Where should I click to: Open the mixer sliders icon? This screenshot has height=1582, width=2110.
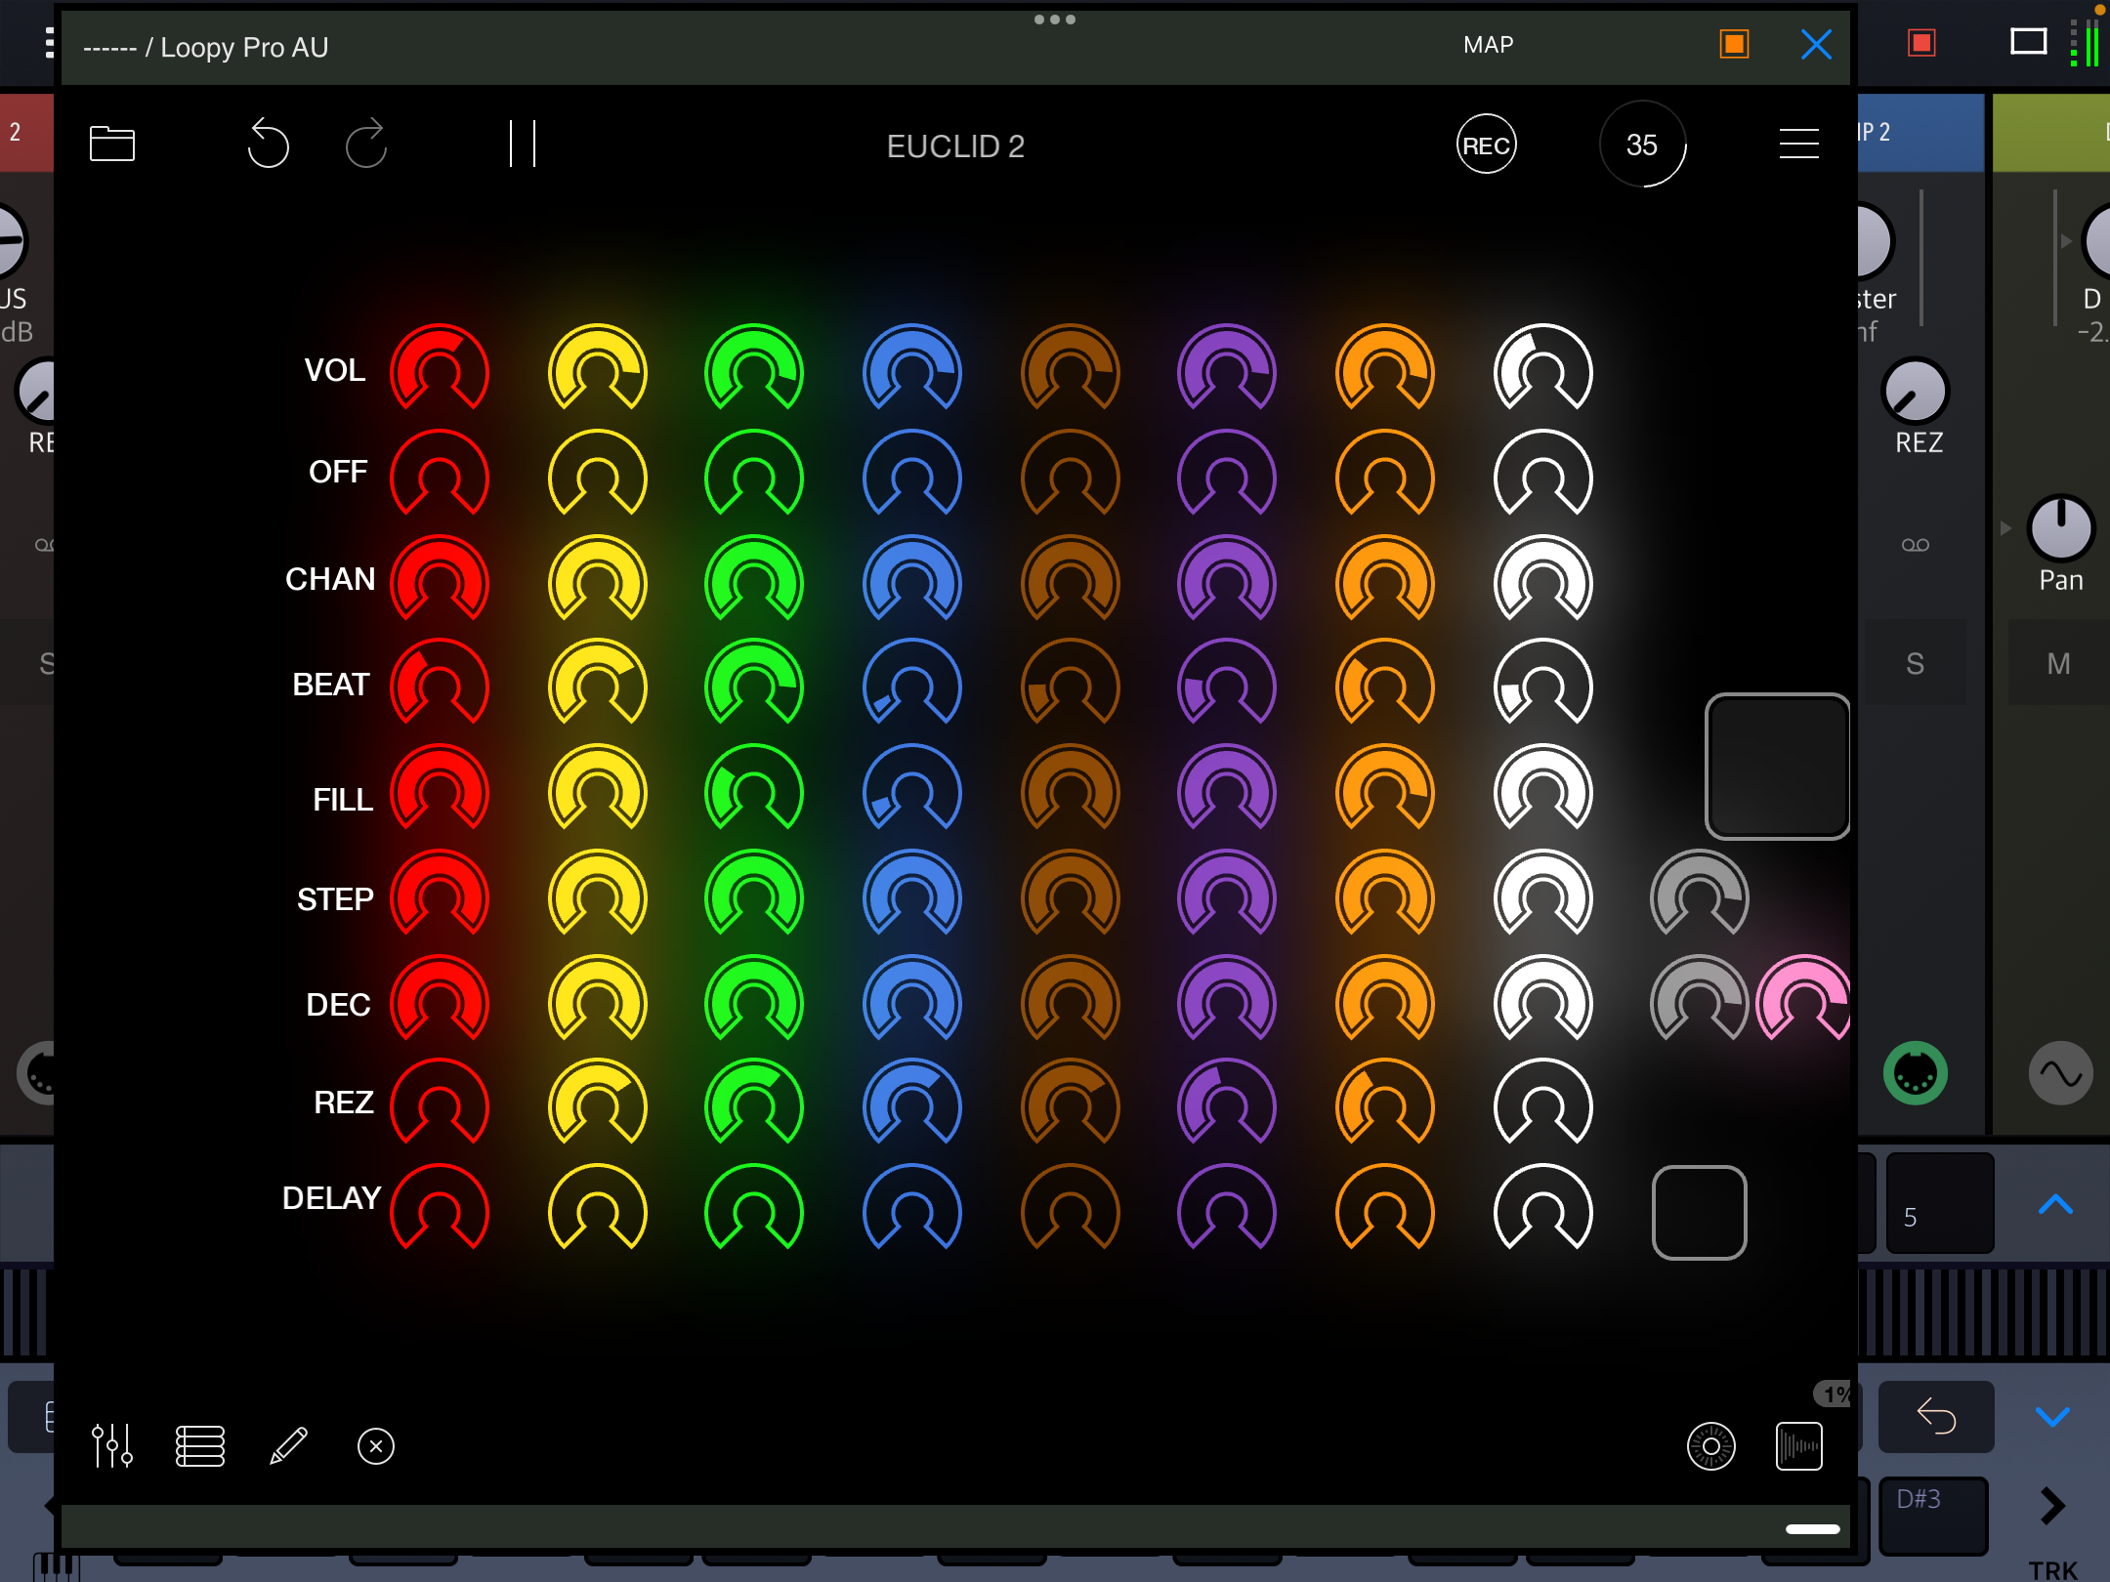tap(112, 1445)
